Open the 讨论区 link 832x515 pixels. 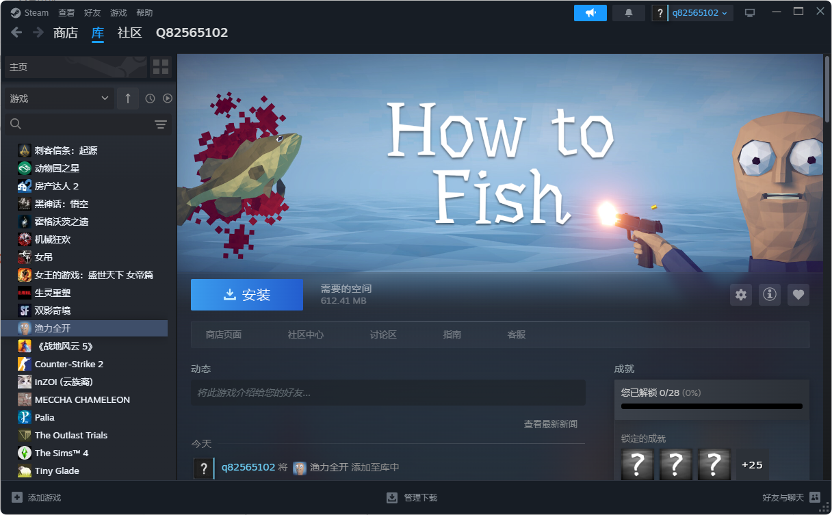[383, 334]
